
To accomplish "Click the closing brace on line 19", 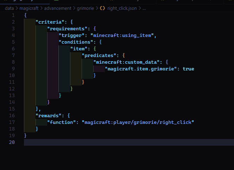I will [x=25, y=136].
